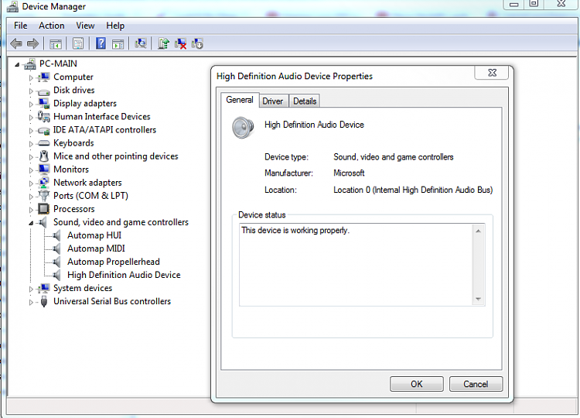Click the Device status scroll down arrow
Image resolution: width=580 pixels, height=418 pixels.
(478, 299)
